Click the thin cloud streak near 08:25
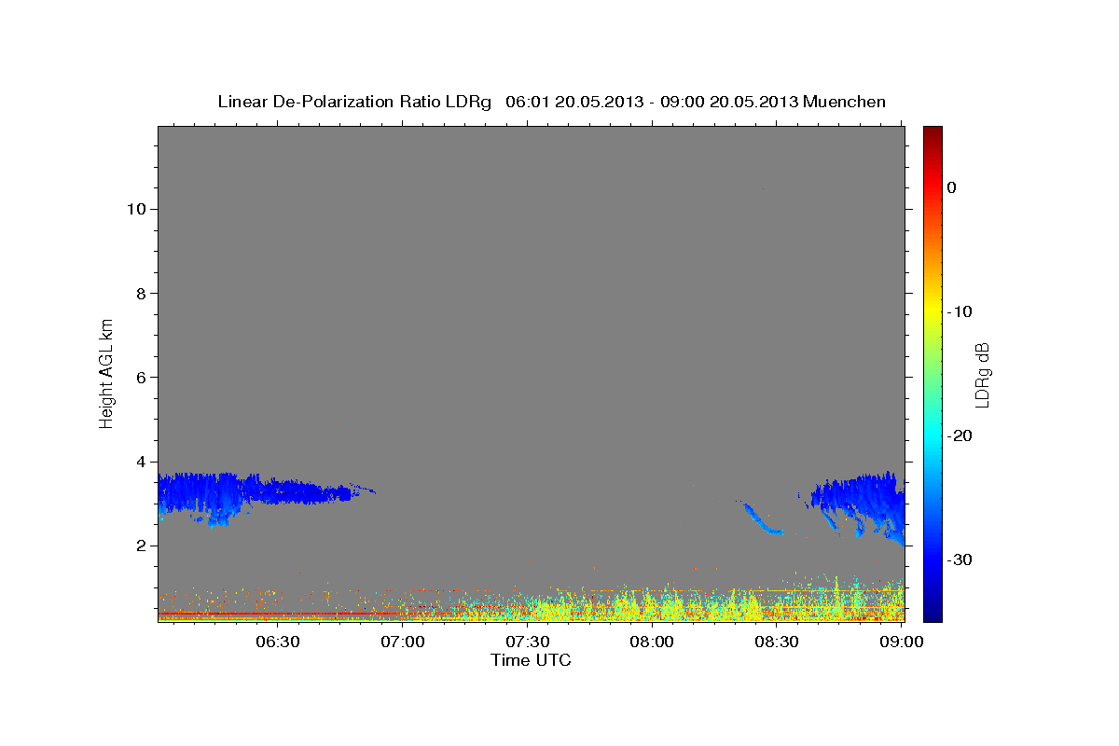This screenshot has width=1119, height=746. point(763,518)
